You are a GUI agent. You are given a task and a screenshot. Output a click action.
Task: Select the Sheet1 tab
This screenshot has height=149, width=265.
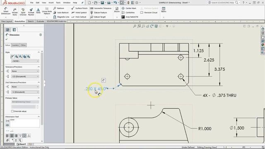point(21,144)
